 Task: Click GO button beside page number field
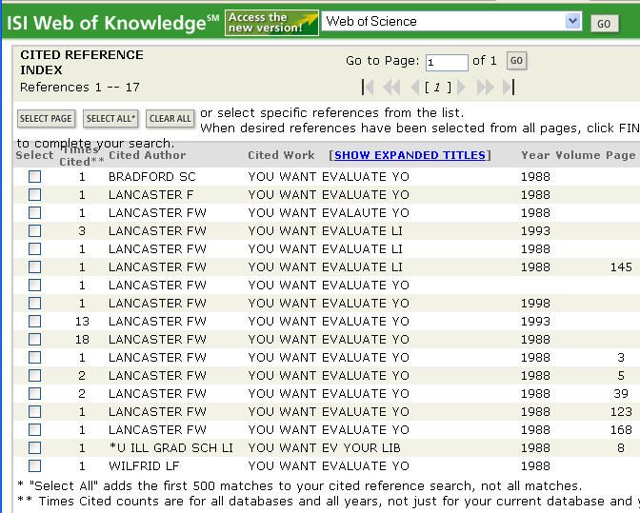[516, 61]
